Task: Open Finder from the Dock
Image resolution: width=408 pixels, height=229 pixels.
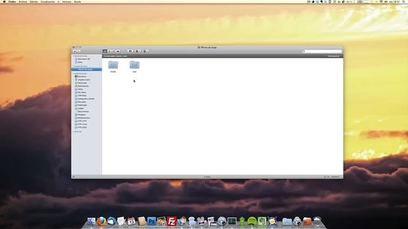Action: coord(91,221)
